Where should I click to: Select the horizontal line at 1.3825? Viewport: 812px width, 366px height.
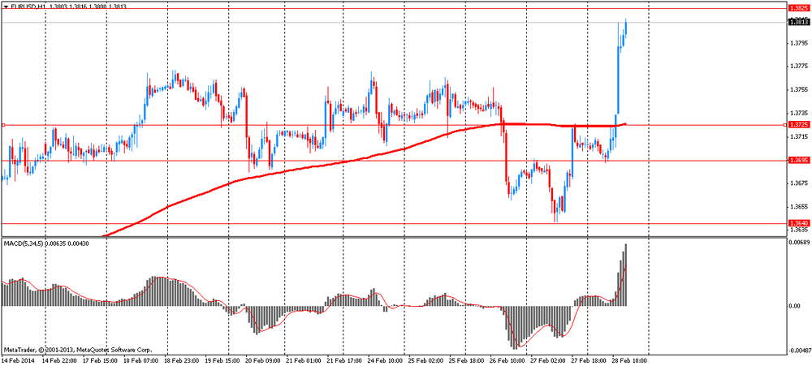coord(394,8)
